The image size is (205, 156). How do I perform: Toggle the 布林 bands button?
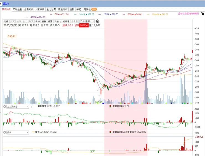[x=37, y=21]
